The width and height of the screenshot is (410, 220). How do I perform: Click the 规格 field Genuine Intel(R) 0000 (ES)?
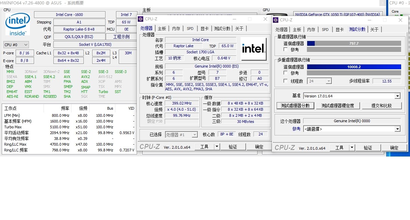pos(216,67)
